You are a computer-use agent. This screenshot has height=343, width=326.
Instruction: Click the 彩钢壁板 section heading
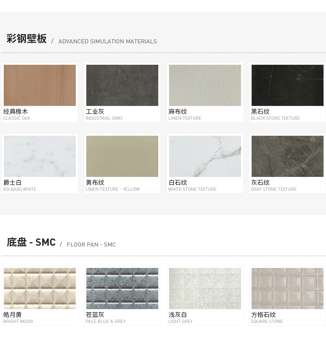(27, 38)
